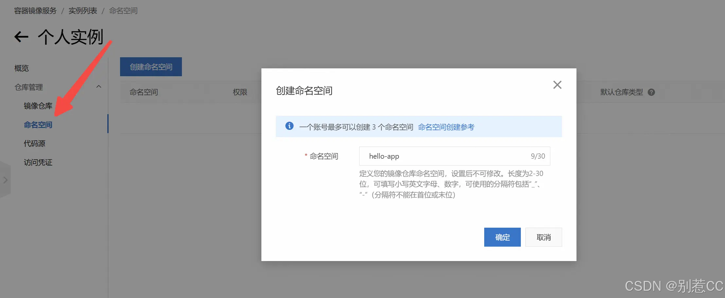Click the help icon next to 默认仓库类型
This screenshot has height=298, width=725.
(651, 92)
